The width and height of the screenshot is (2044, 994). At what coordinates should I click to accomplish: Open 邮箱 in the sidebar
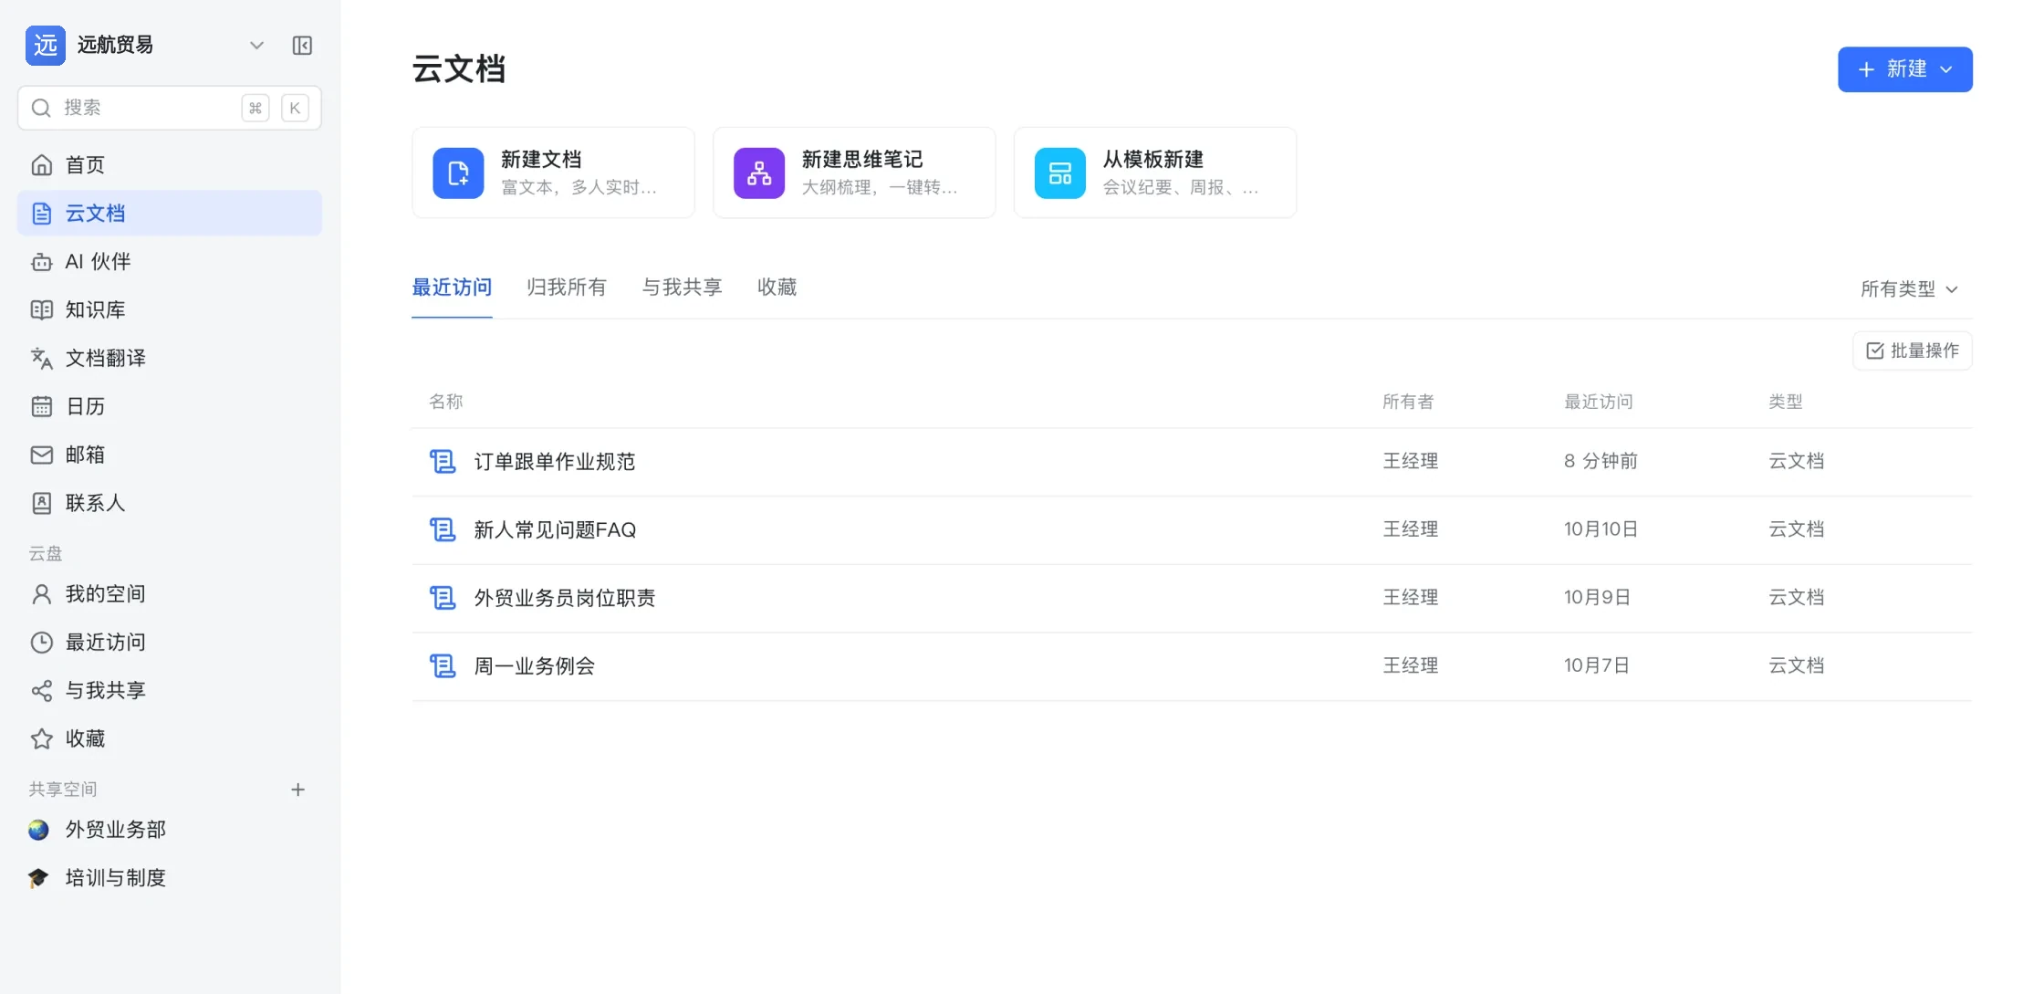click(x=170, y=455)
